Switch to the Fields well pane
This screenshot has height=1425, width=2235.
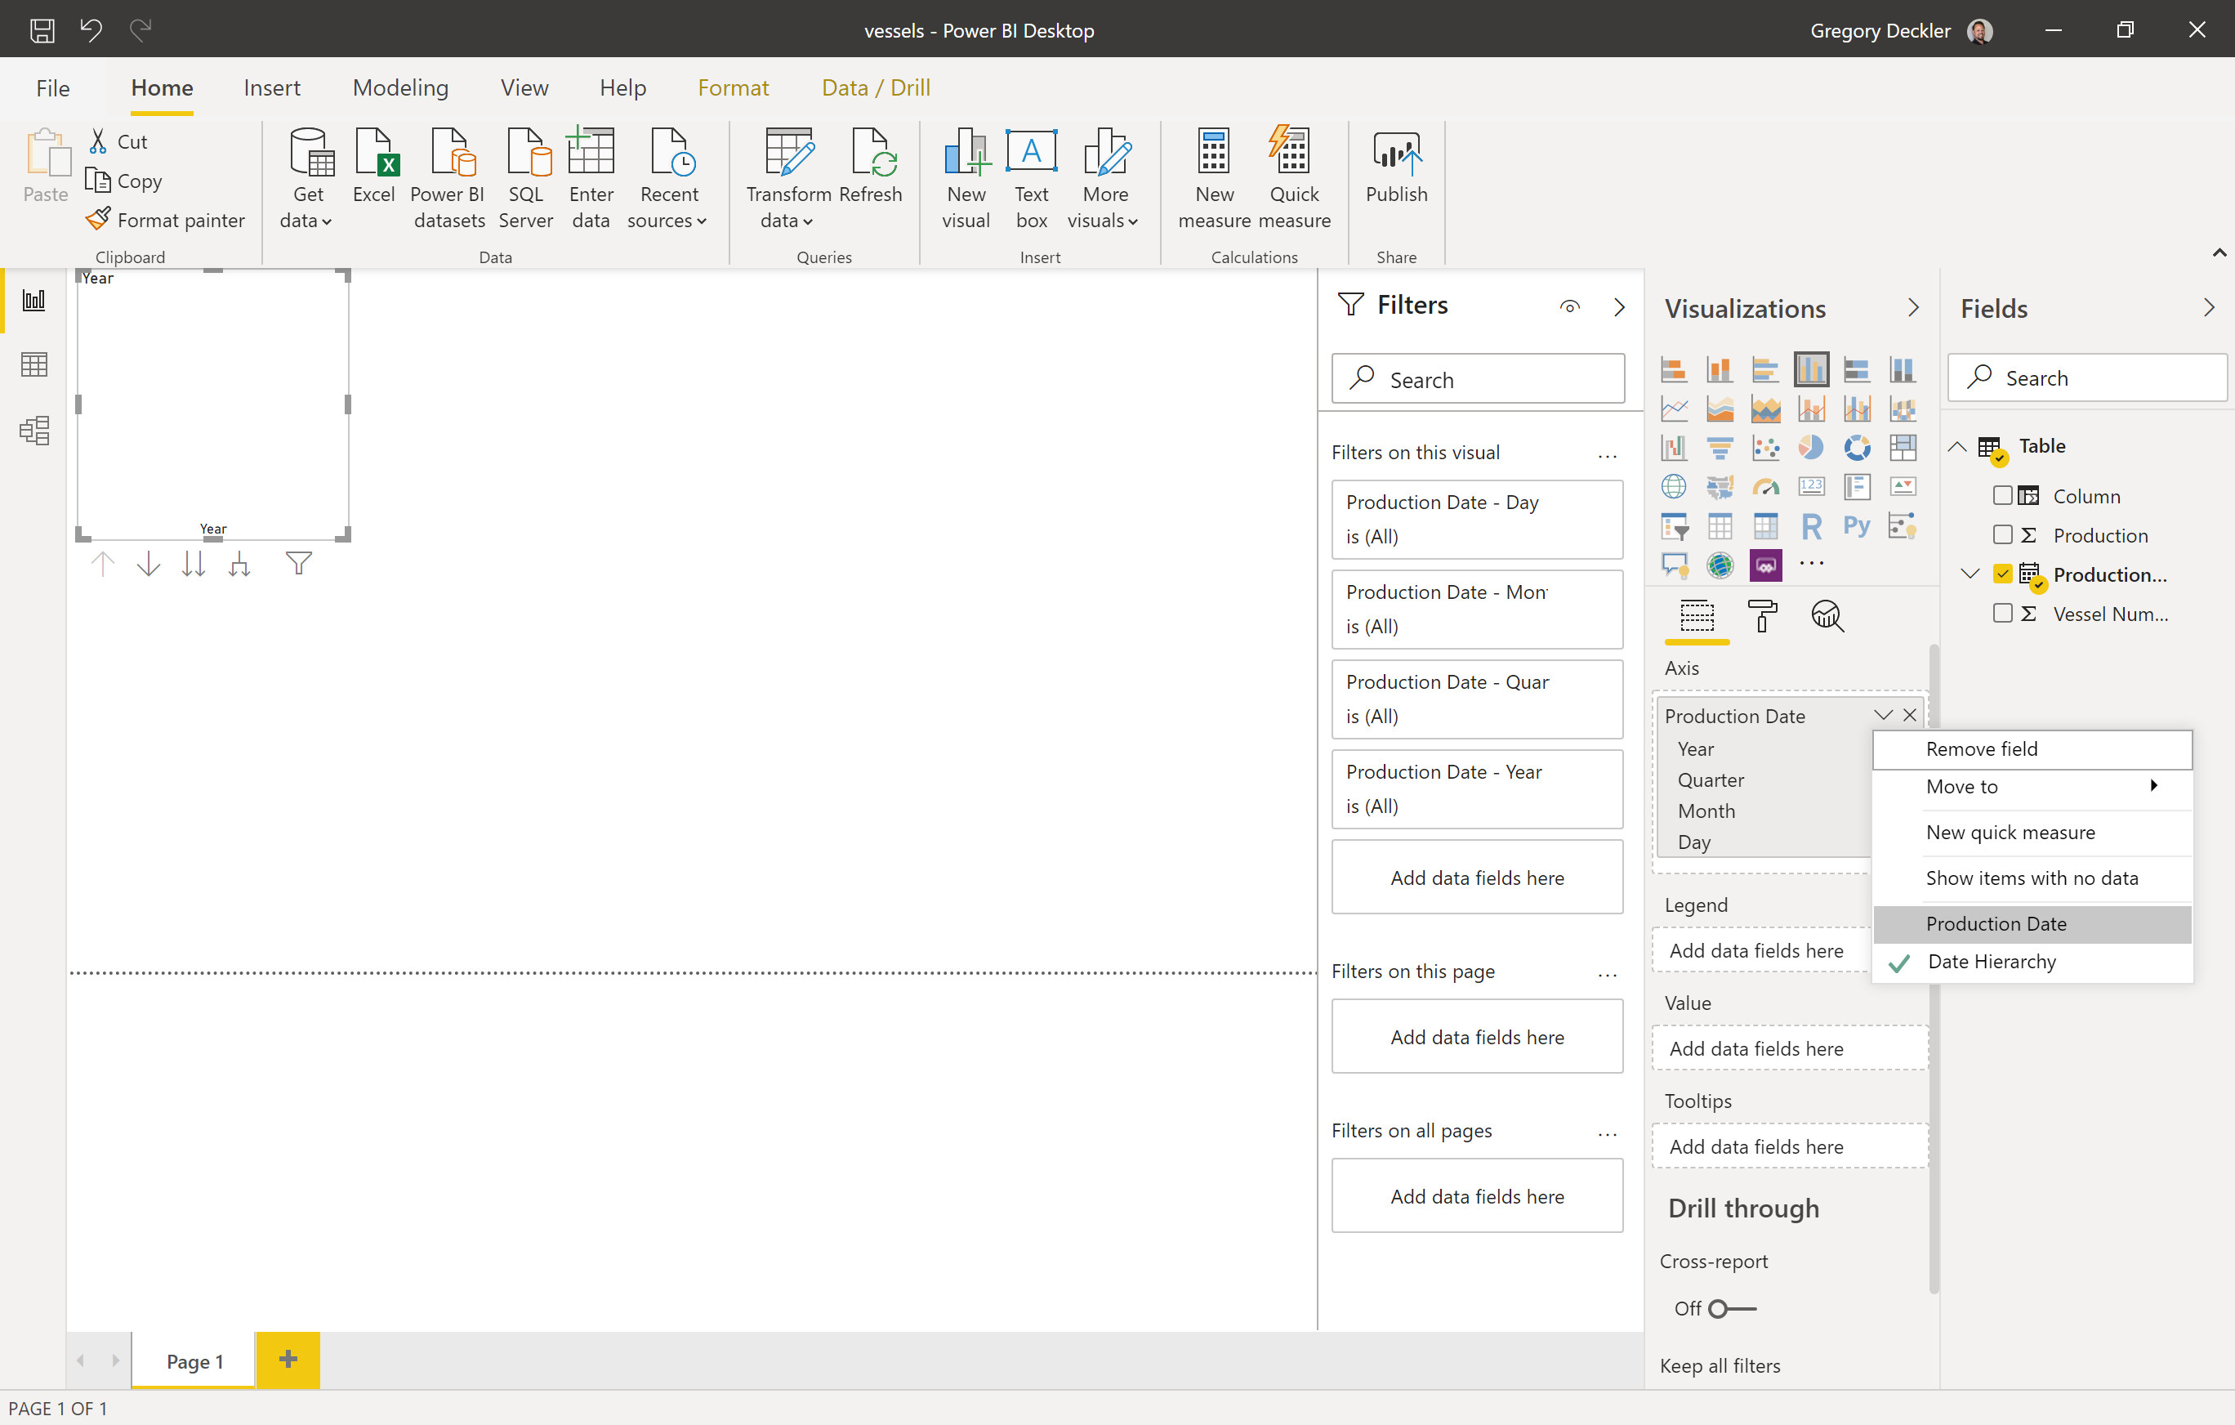1697,615
